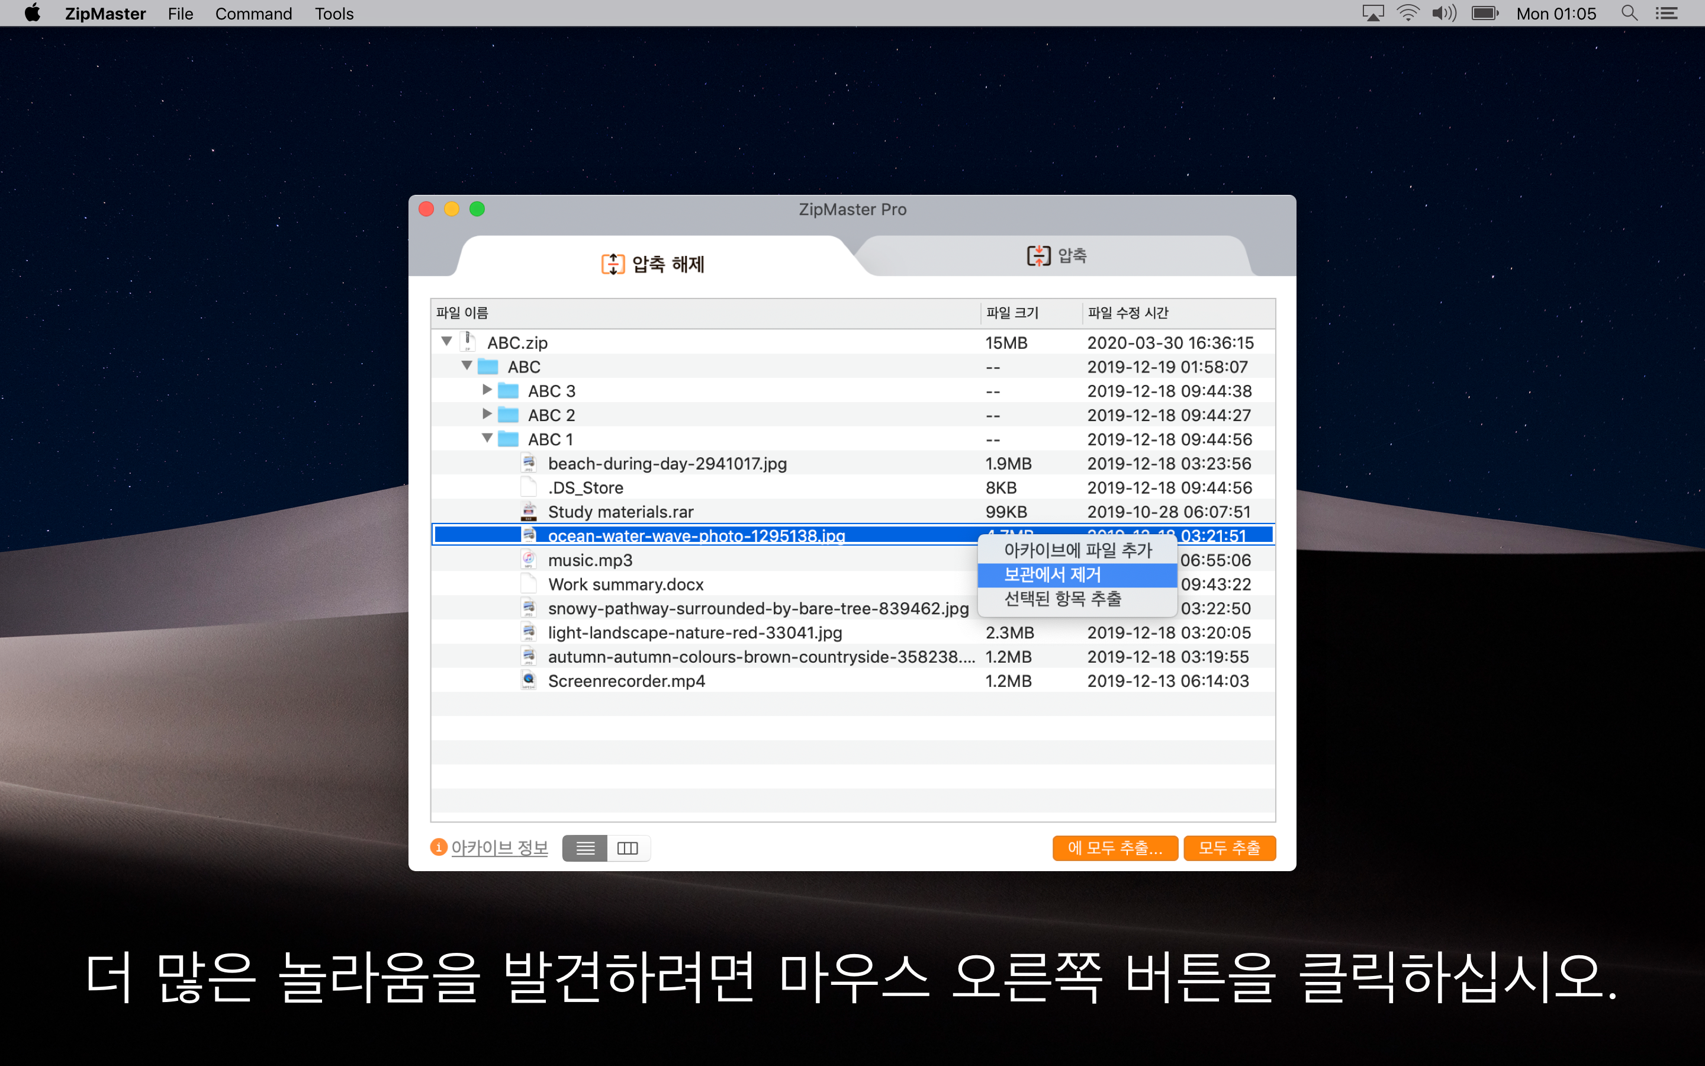Switch to column view mode
1705x1066 pixels.
[x=628, y=848]
